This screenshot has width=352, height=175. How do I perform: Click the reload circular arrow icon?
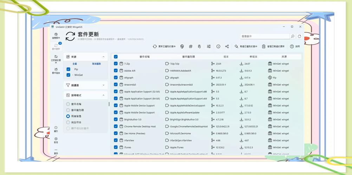299,36
